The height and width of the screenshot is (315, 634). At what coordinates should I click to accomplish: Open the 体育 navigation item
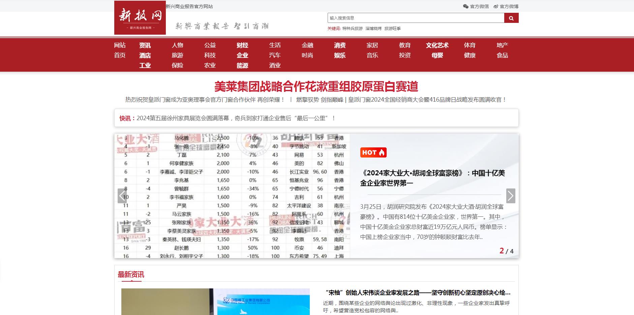coord(470,45)
